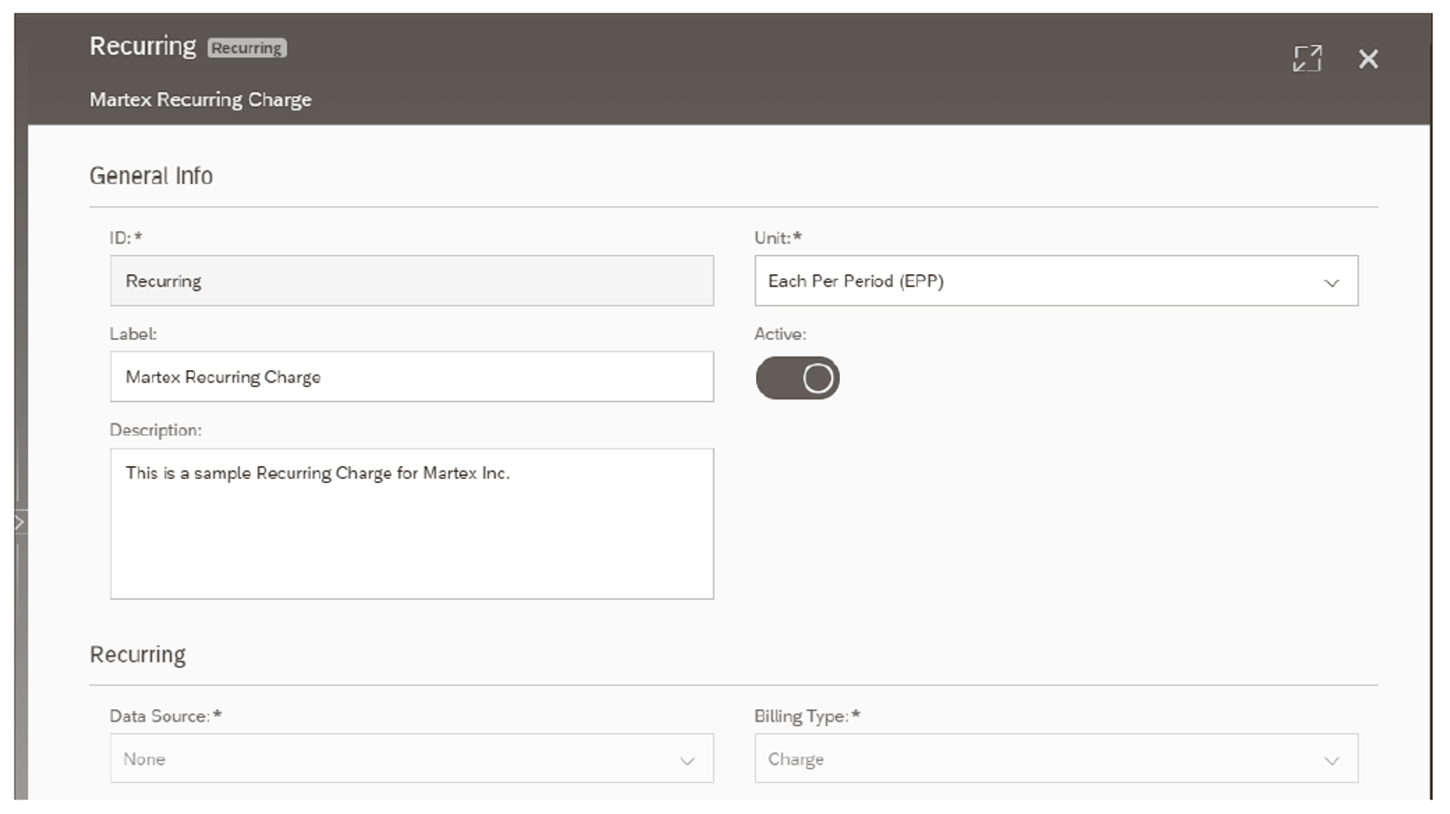Click the Data Source dropdown chevron
Viewport: 1450px width, 814px height.
[687, 759]
